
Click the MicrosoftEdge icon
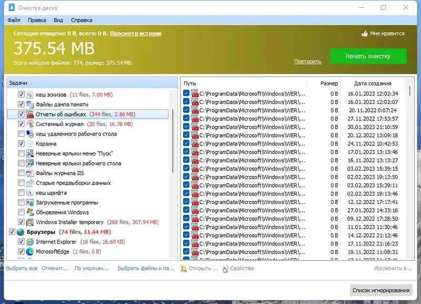point(30,252)
